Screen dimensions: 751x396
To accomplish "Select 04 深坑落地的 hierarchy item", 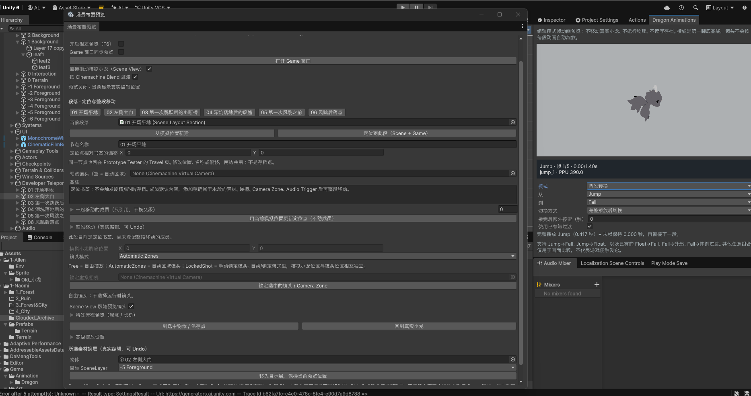I will (45, 209).
